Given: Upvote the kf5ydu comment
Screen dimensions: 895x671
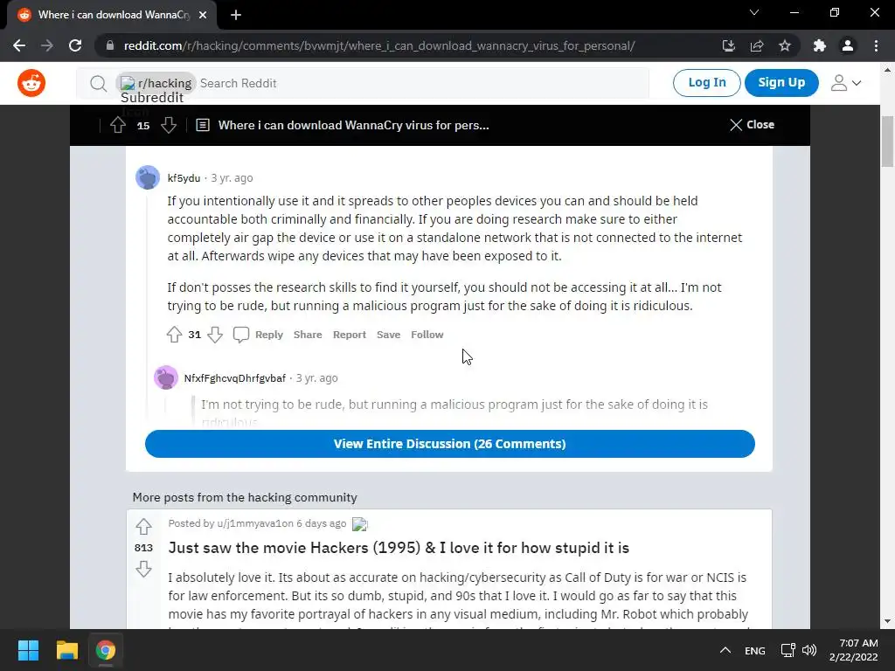Looking at the screenshot, I should (x=174, y=335).
